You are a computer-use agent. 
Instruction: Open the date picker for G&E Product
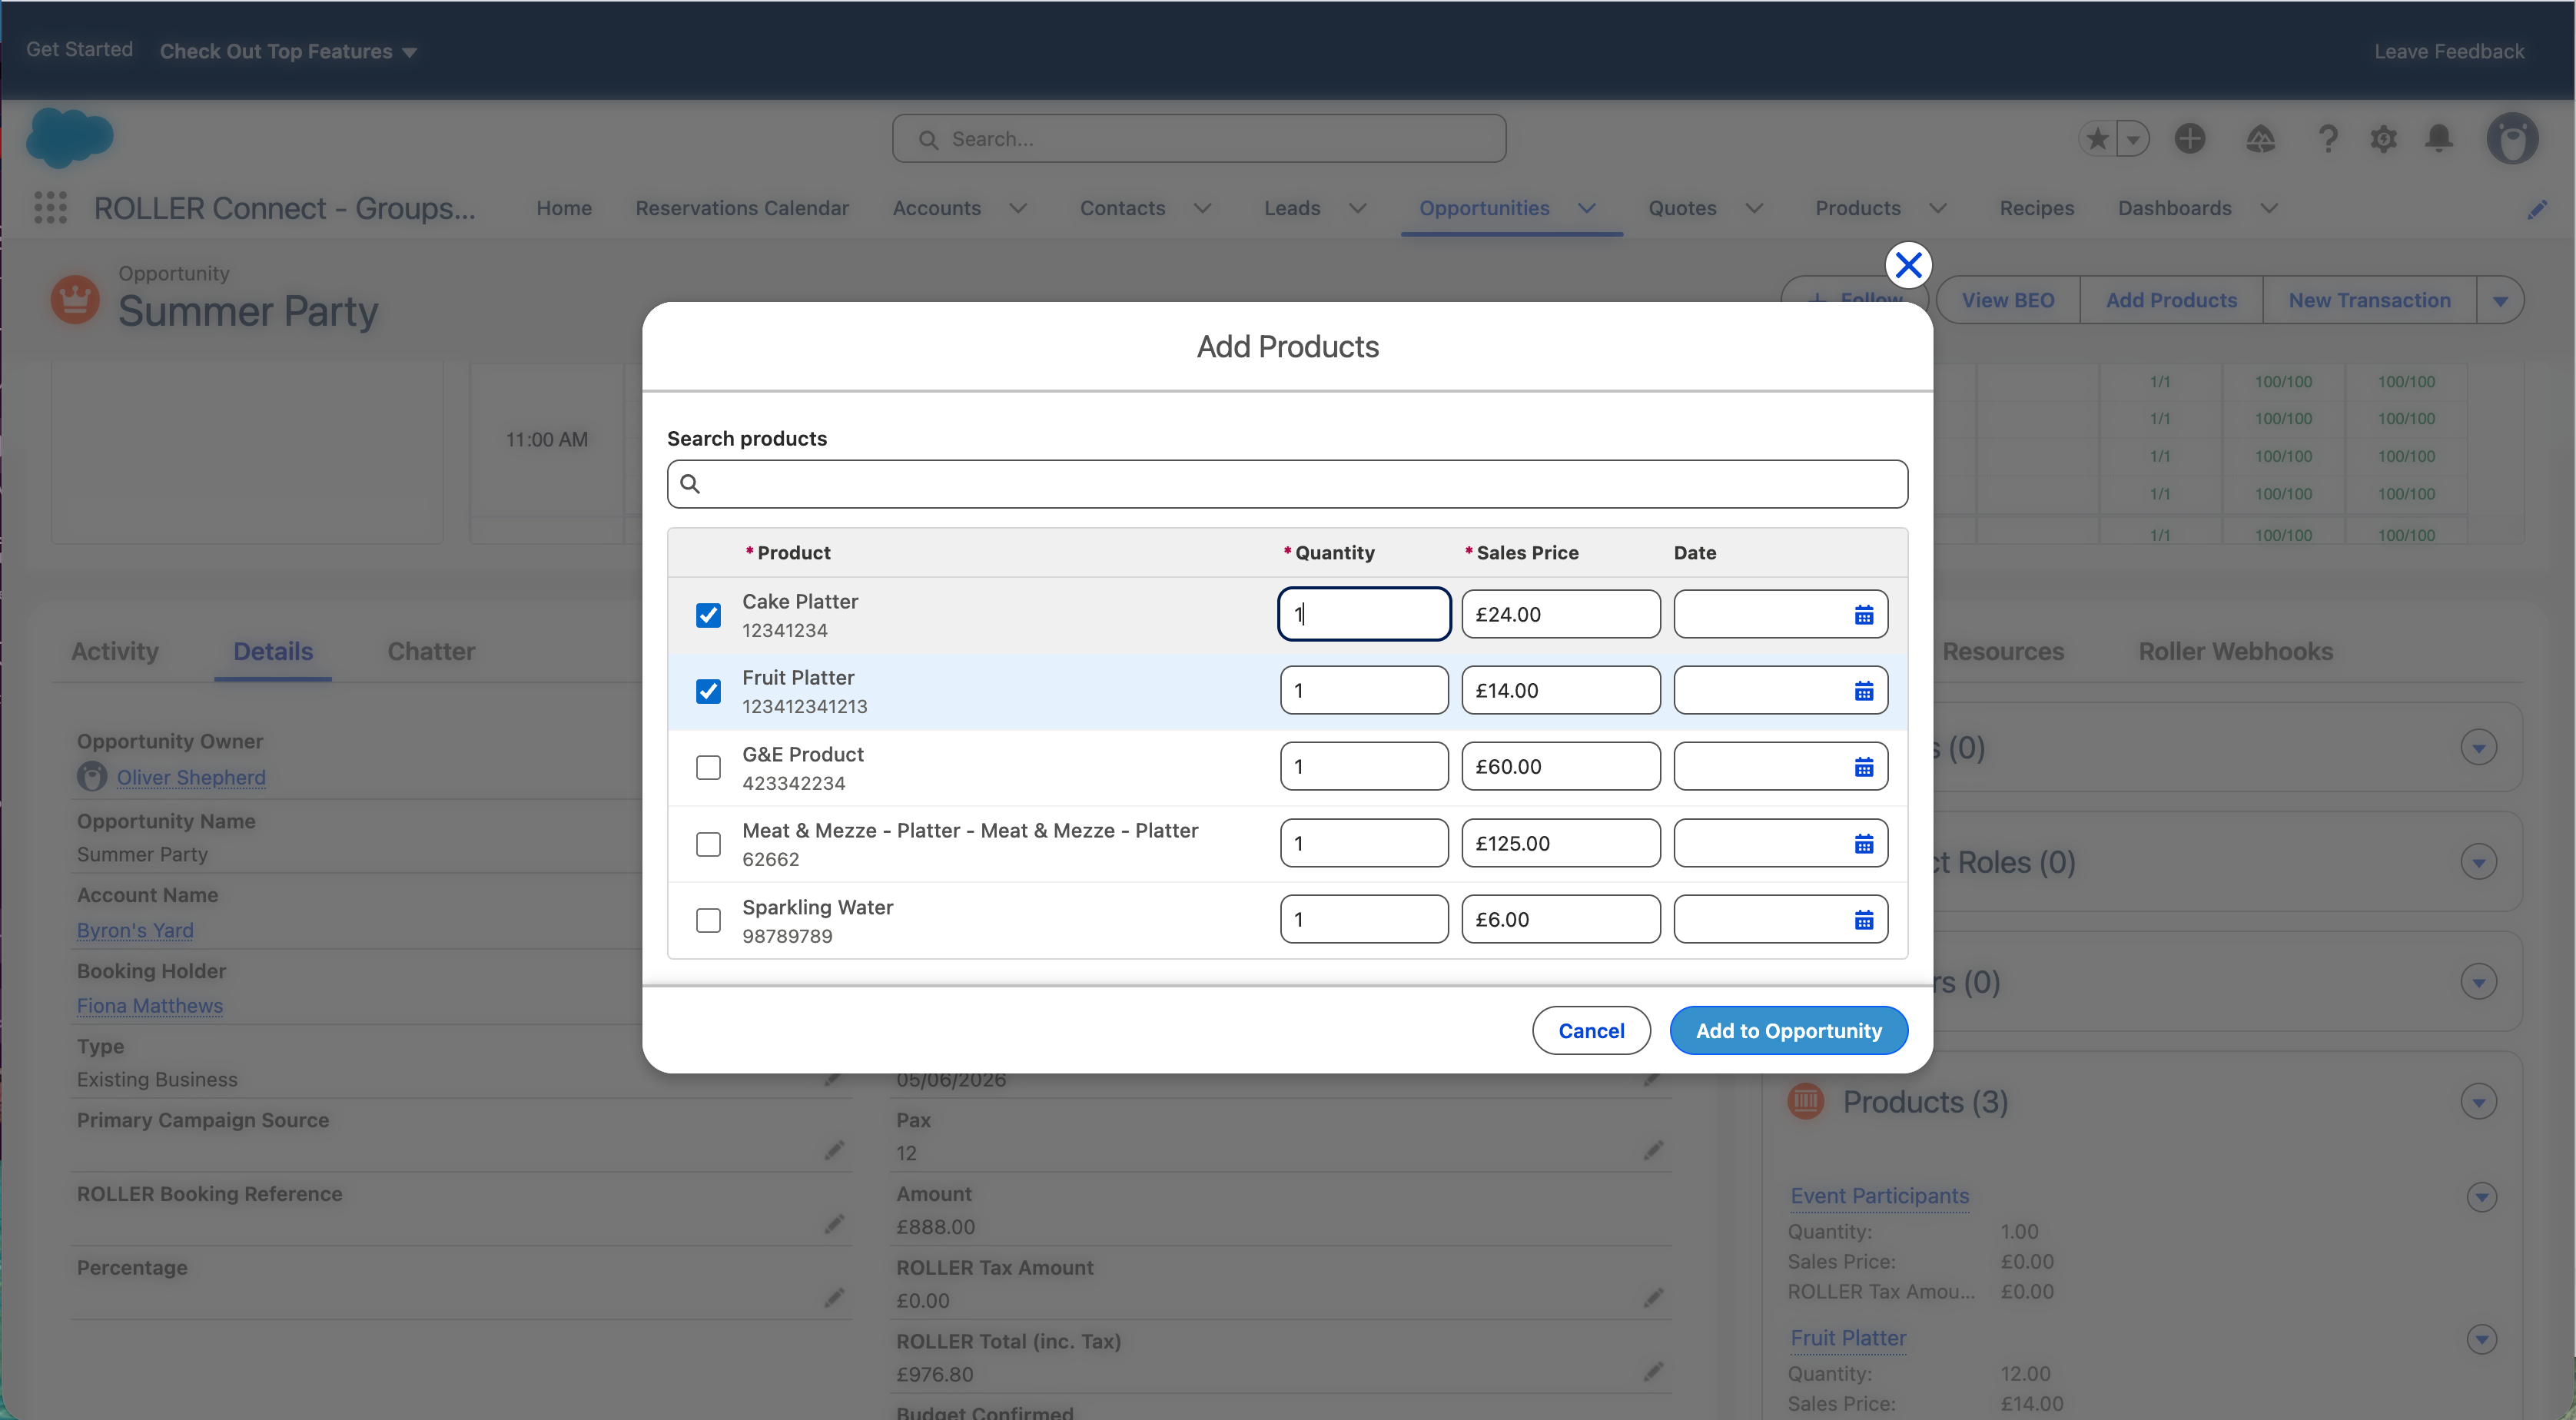1864,767
